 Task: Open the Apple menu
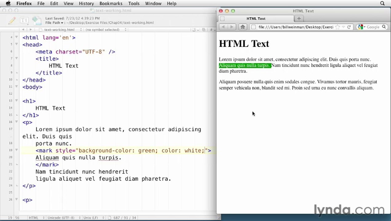(x=8, y=3)
